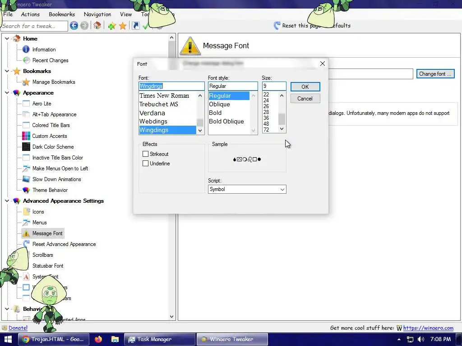Click the Reset this page to defaults icon
The width and height of the screenshot is (462, 346).
pos(277,26)
